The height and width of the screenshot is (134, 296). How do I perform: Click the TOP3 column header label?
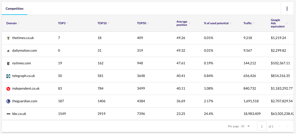coord(62,23)
